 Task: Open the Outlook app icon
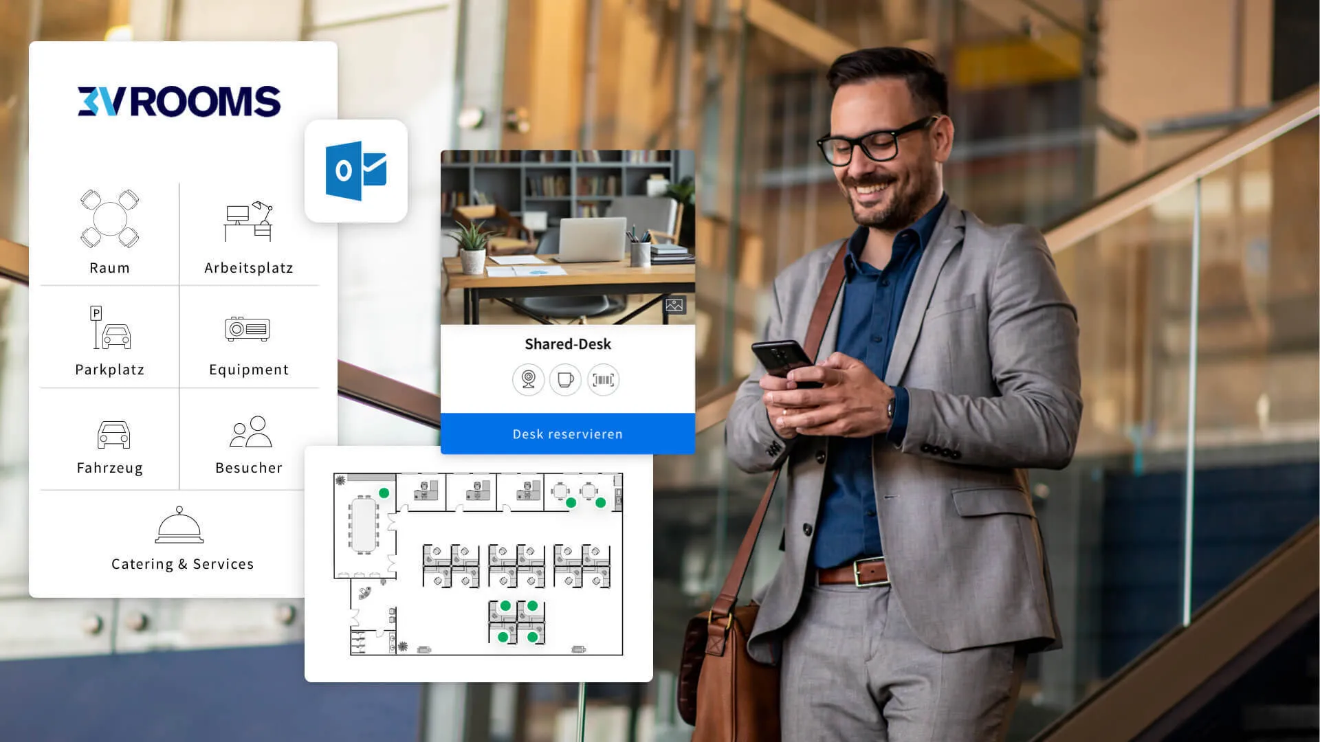click(x=356, y=171)
